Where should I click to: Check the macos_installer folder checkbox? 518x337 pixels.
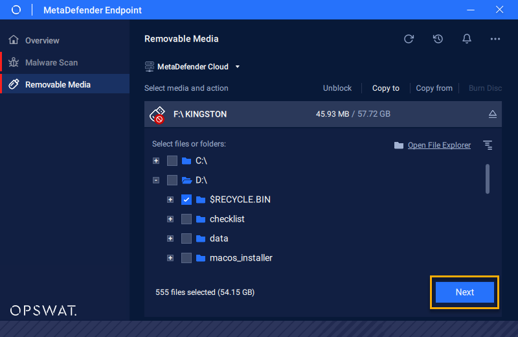[186, 258]
